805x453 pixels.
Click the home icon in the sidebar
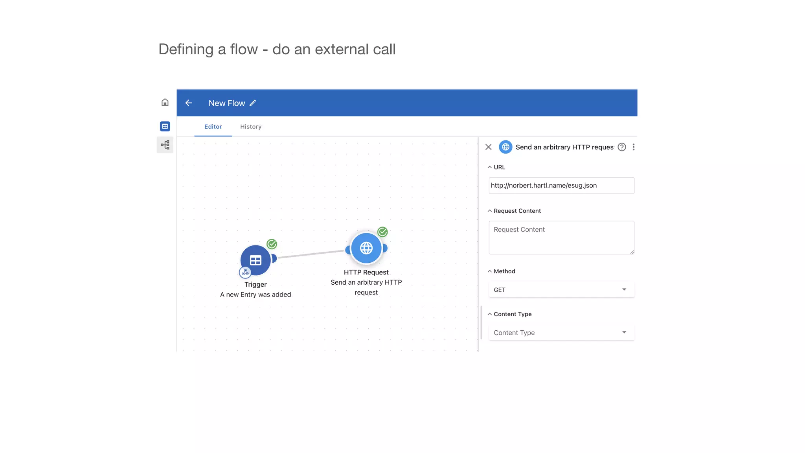click(165, 103)
